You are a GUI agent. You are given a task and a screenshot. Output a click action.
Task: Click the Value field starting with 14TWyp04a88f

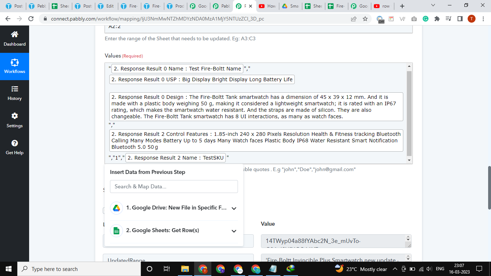(x=336, y=241)
